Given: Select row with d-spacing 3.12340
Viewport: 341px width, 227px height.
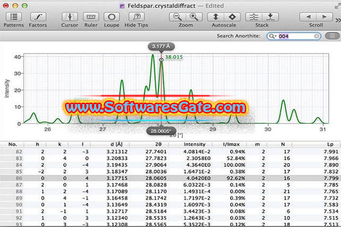Looking at the screenshot, I should click(170, 218).
